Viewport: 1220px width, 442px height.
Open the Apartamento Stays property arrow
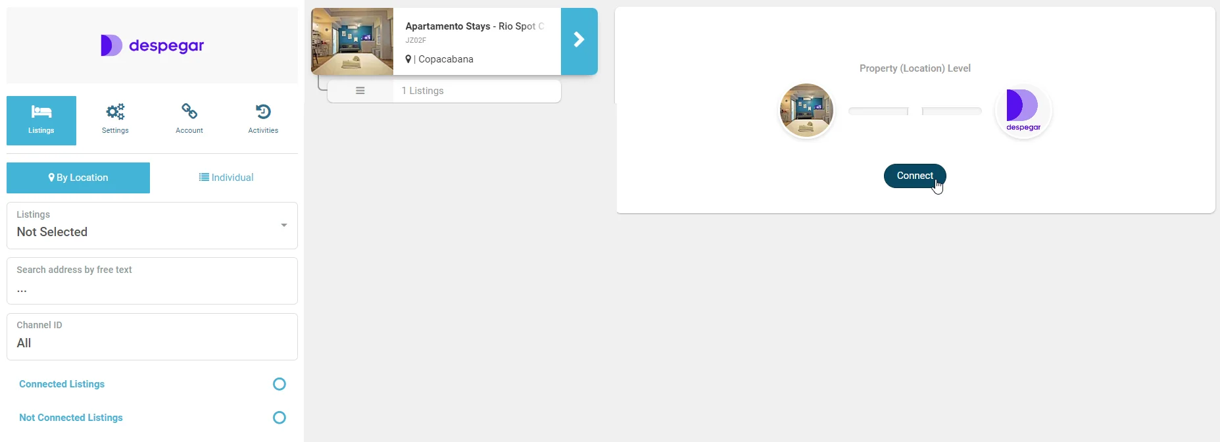tap(579, 41)
